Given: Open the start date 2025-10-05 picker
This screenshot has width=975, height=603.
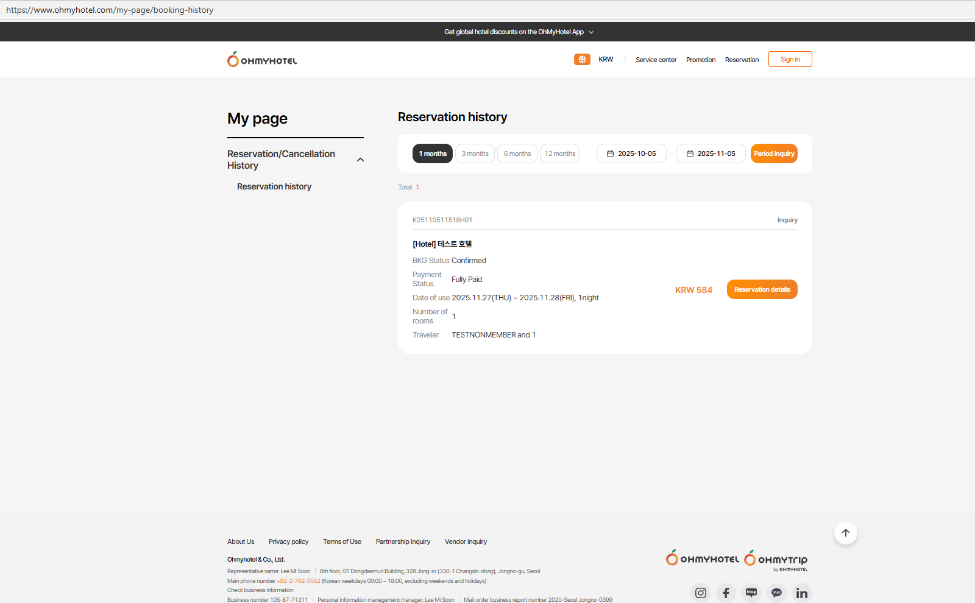Looking at the screenshot, I should click(631, 153).
